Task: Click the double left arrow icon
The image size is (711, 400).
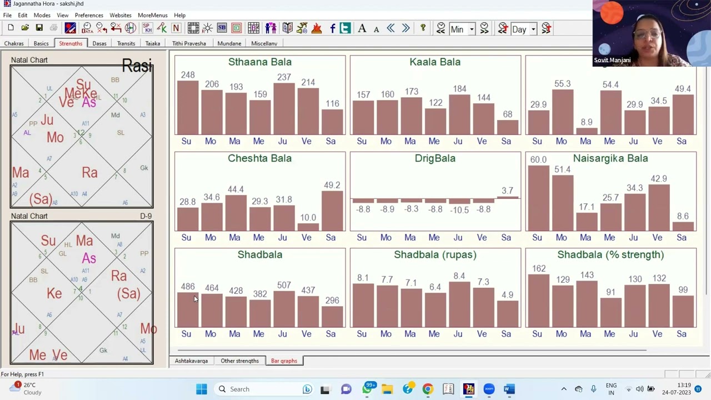Action: pos(391,28)
